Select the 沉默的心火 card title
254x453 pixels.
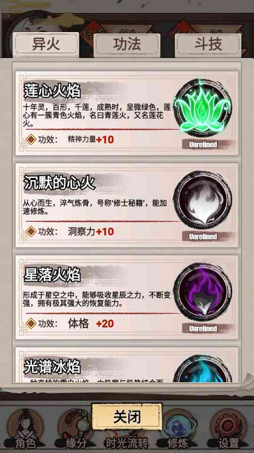click(x=59, y=183)
